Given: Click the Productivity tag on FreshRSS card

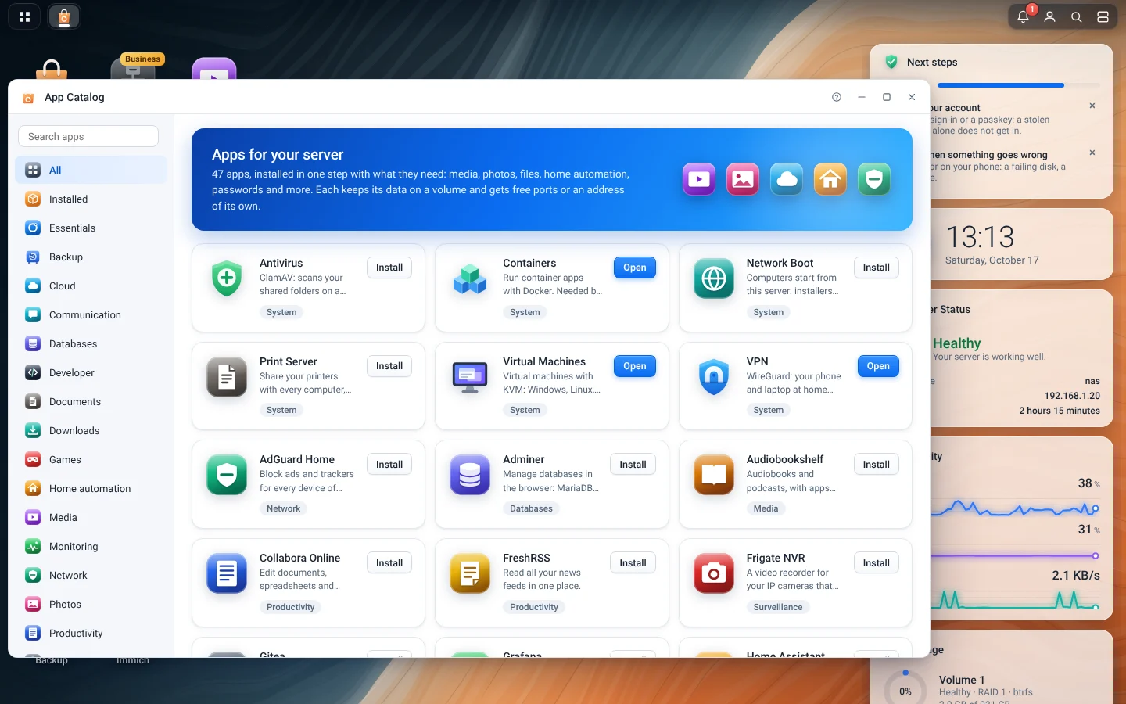Looking at the screenshot, I should click(534, 607).
